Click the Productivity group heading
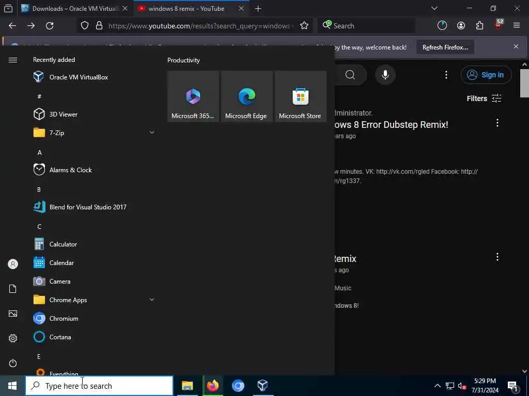Screen dimensions: 529x396 pos(183,60)
